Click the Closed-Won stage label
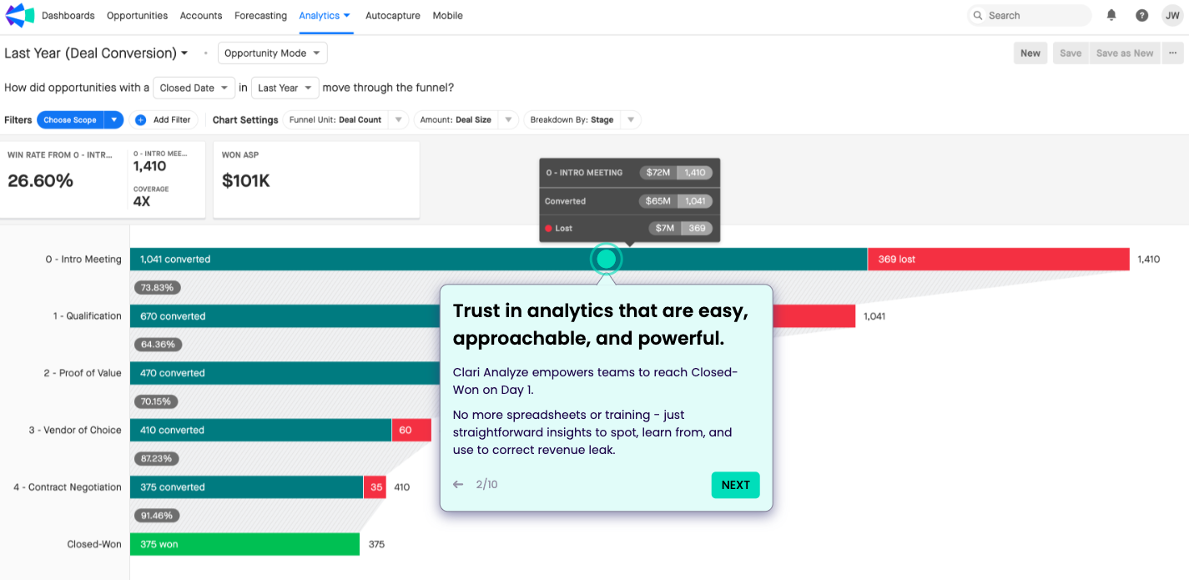Viewport: 1189px width, 580px height. (x=94, y=544)
